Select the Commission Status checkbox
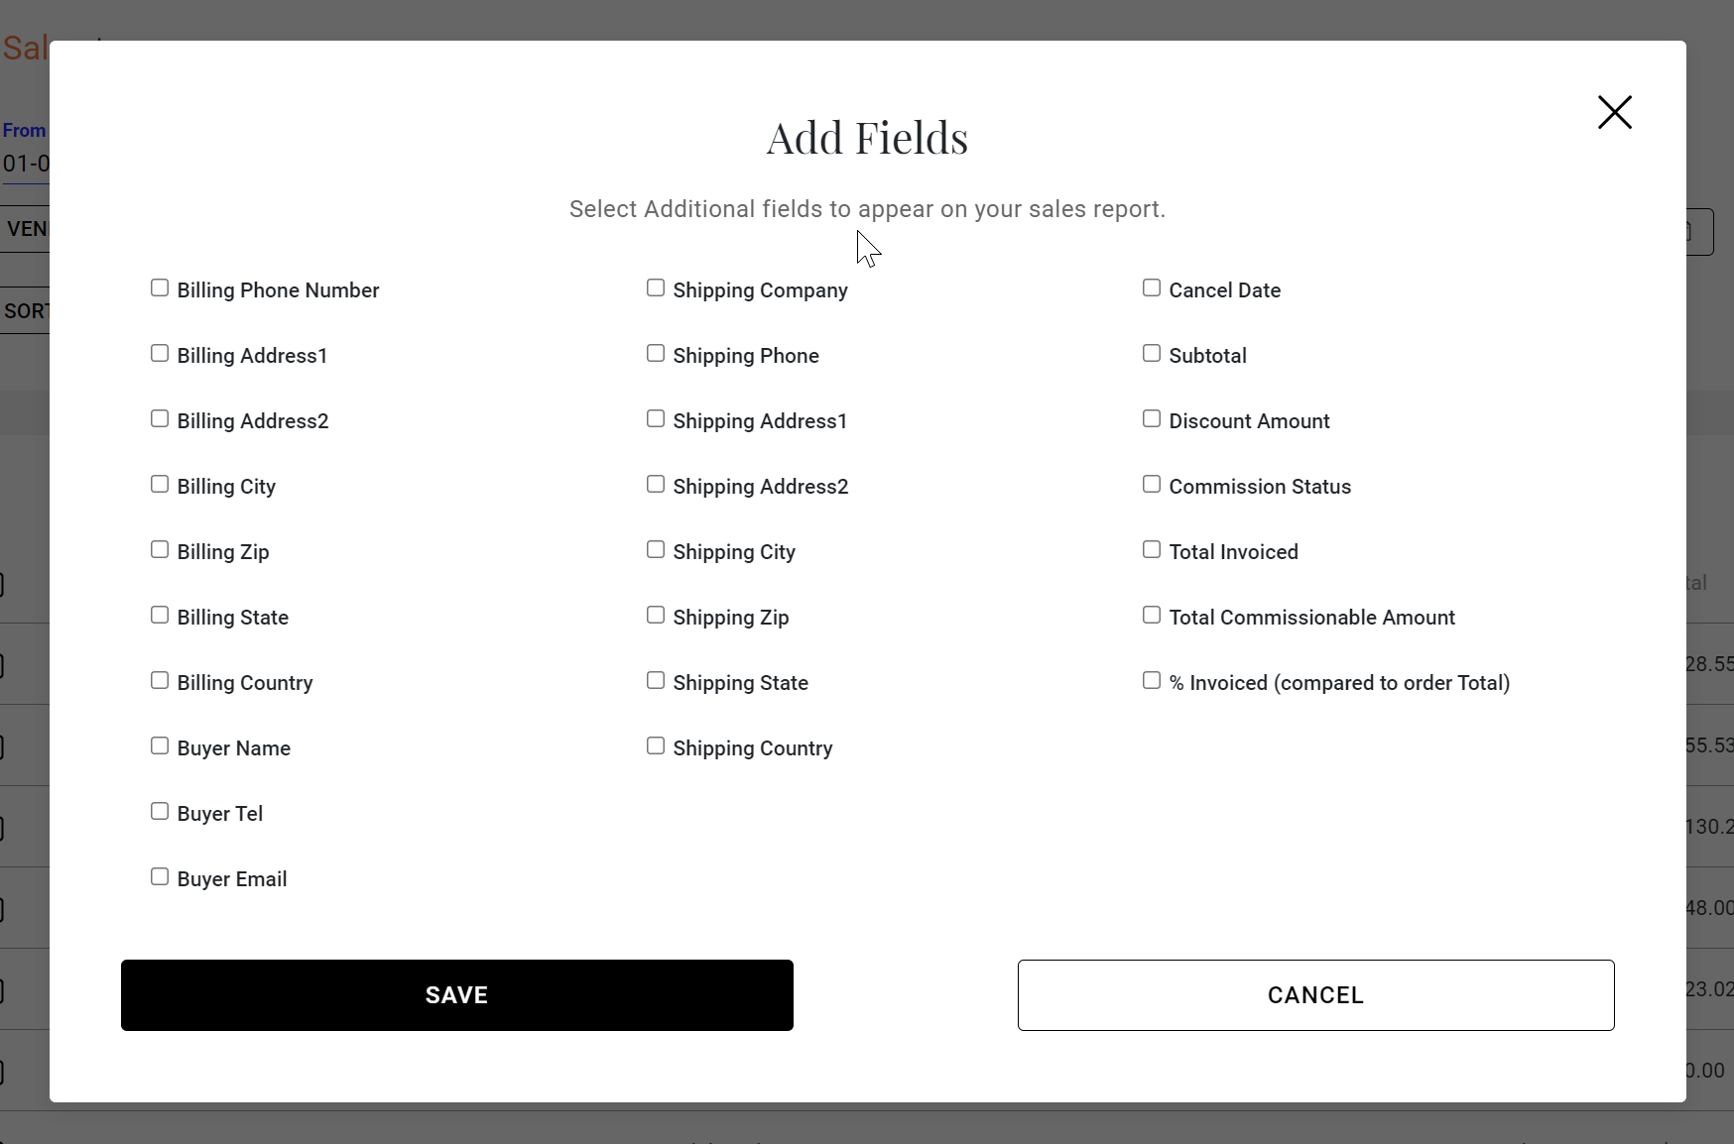The image size is (1734, 1144). coord(1152,485)
